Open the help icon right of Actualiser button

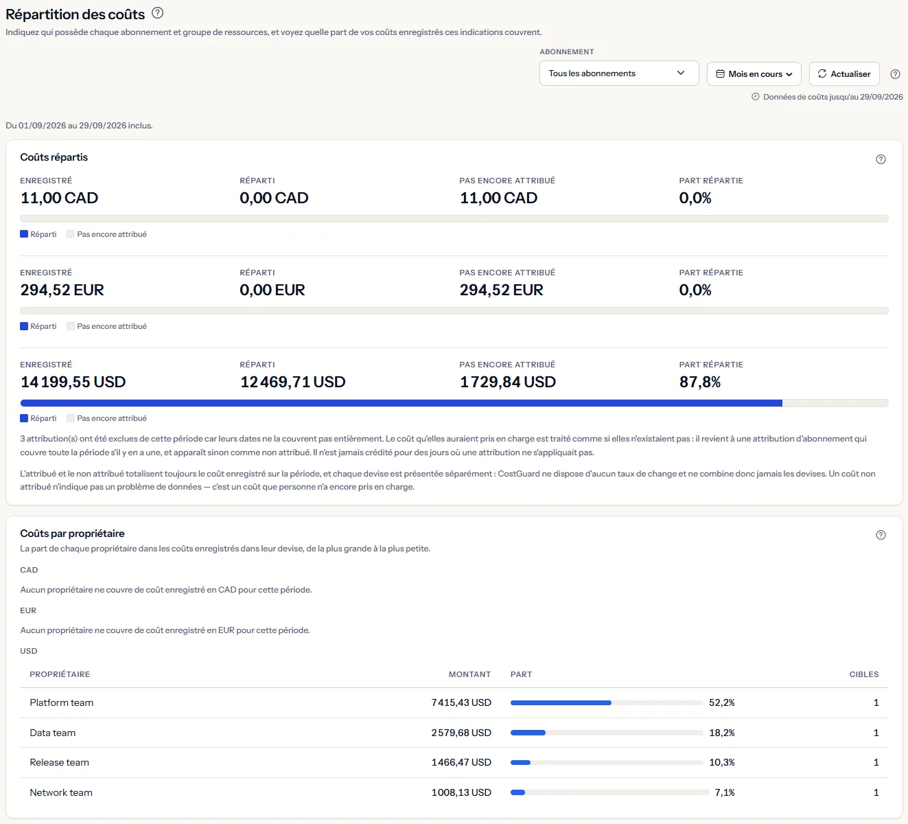[x=895, y=74]
